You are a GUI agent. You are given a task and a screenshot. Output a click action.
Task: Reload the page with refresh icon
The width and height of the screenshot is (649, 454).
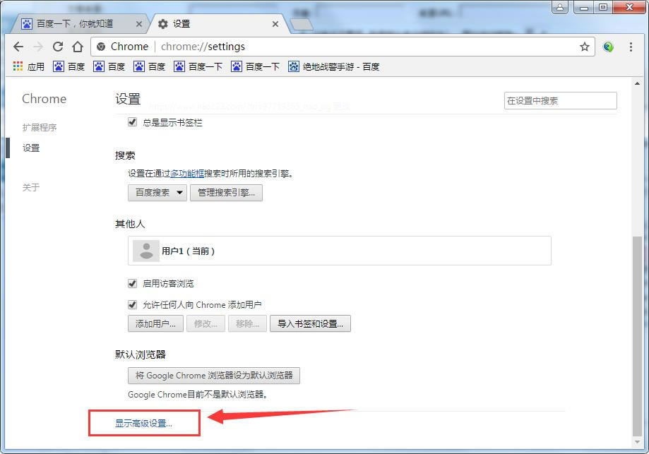click(58, 47)
